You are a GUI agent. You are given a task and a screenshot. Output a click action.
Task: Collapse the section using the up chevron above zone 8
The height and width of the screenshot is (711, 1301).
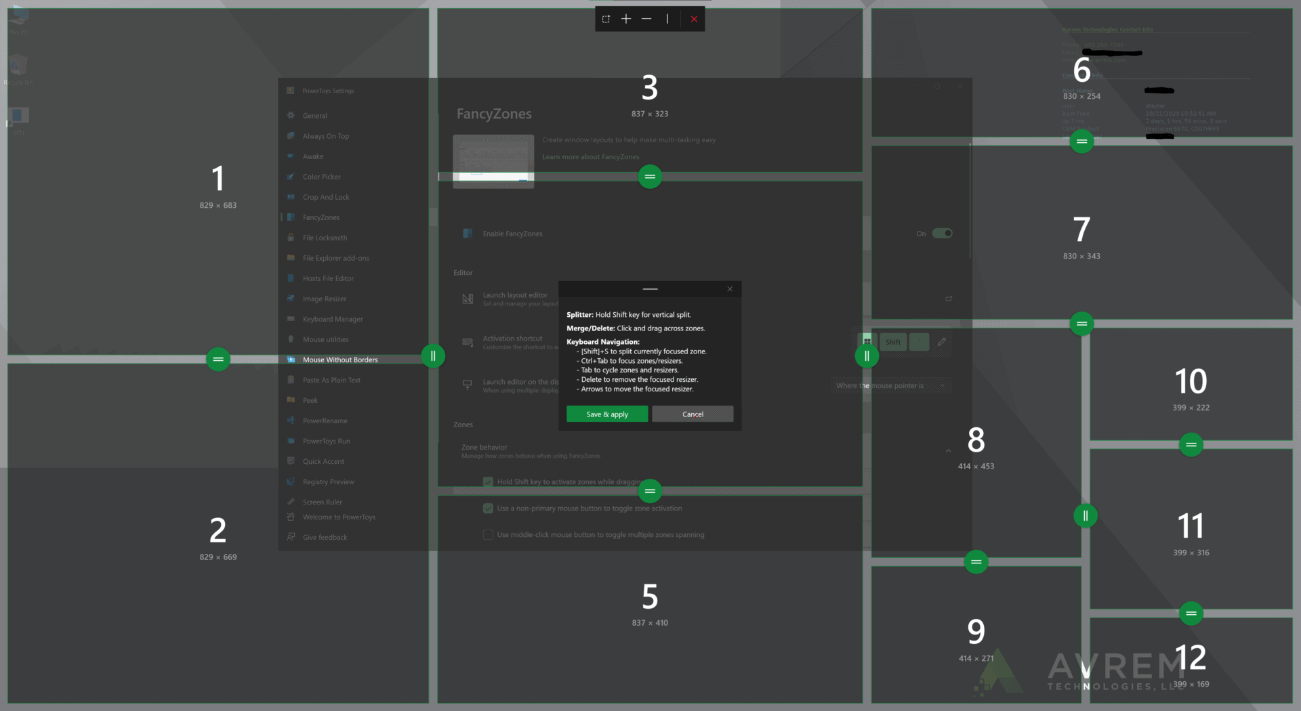948,451
